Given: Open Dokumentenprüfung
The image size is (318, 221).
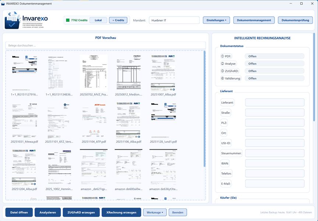Looking at the screenshot, I should coord(295,20).
